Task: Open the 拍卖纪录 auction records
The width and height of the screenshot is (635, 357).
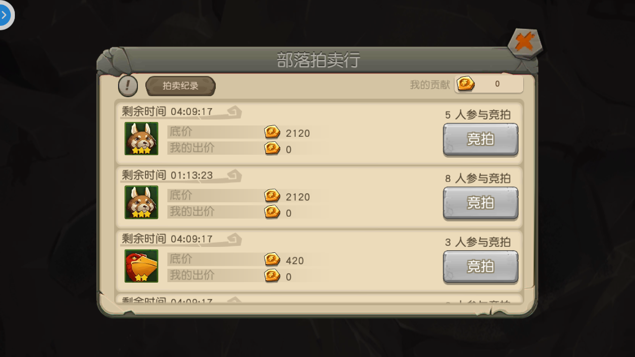Action: pos(181,86)
